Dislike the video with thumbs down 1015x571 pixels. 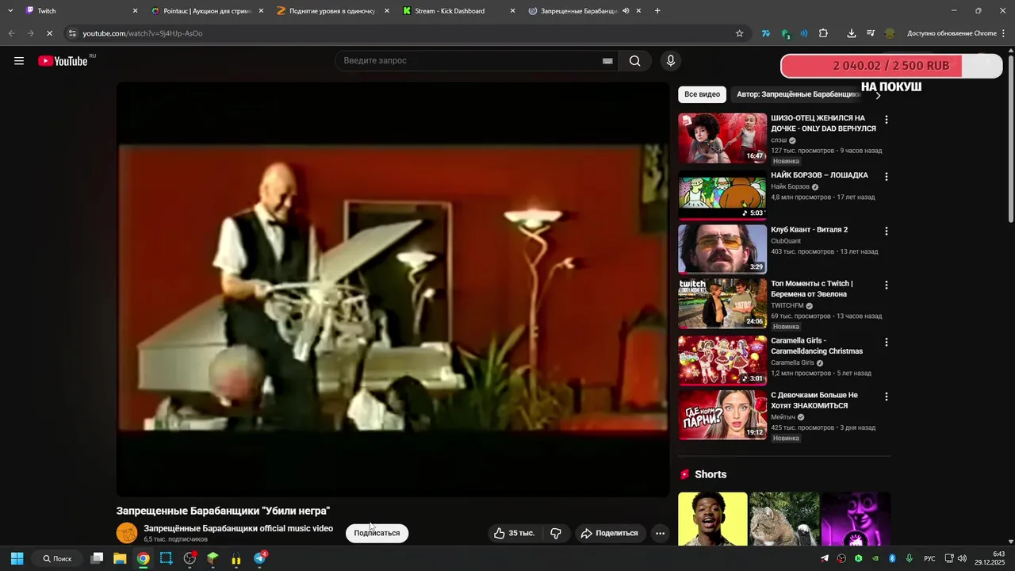point(556,533)
